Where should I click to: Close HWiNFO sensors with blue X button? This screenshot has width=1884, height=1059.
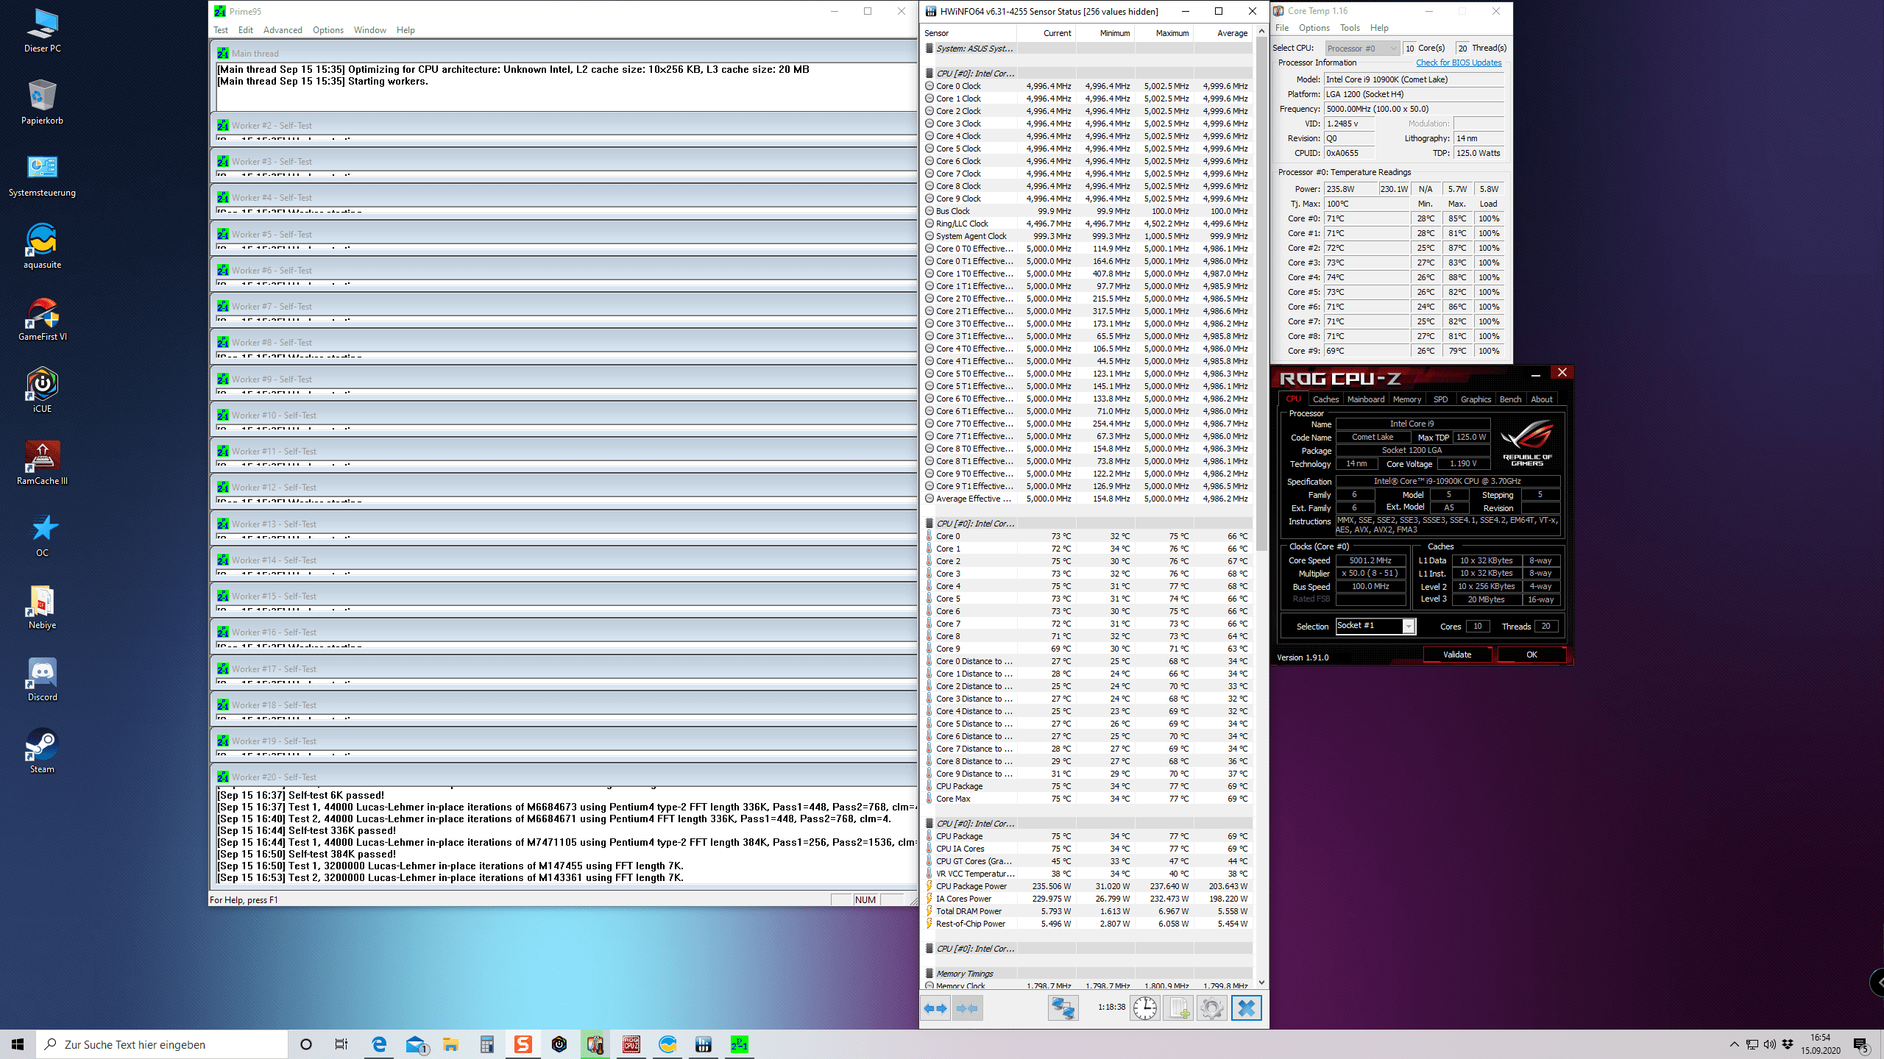pyautogui.click(x=1246, y=1008)
